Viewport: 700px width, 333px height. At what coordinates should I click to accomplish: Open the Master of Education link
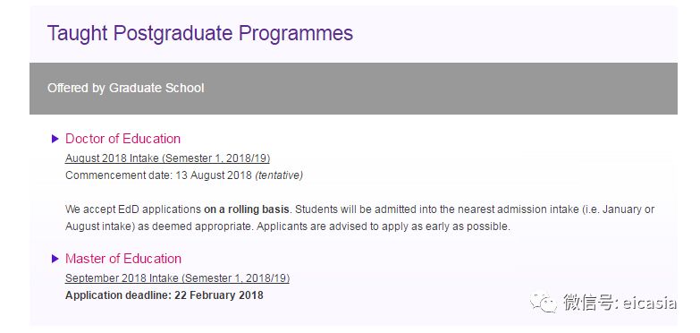point(123,259)
